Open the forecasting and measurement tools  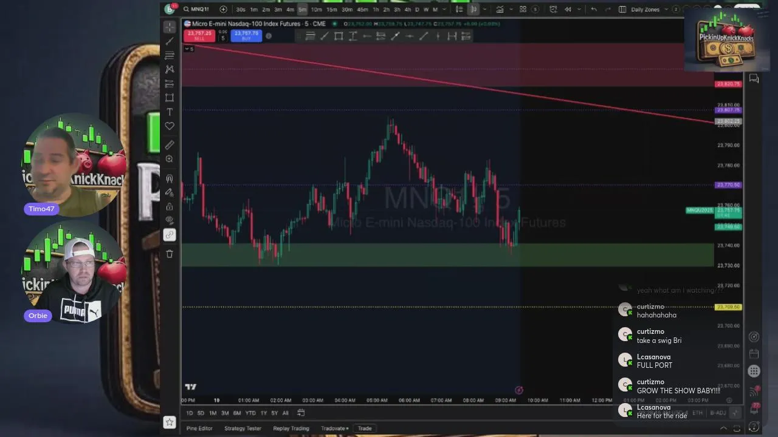point(170,84)
